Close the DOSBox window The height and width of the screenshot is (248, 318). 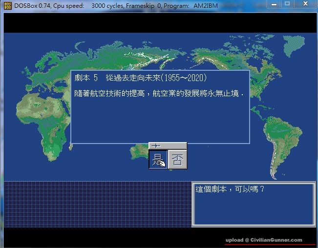click(x=305, y=4)
